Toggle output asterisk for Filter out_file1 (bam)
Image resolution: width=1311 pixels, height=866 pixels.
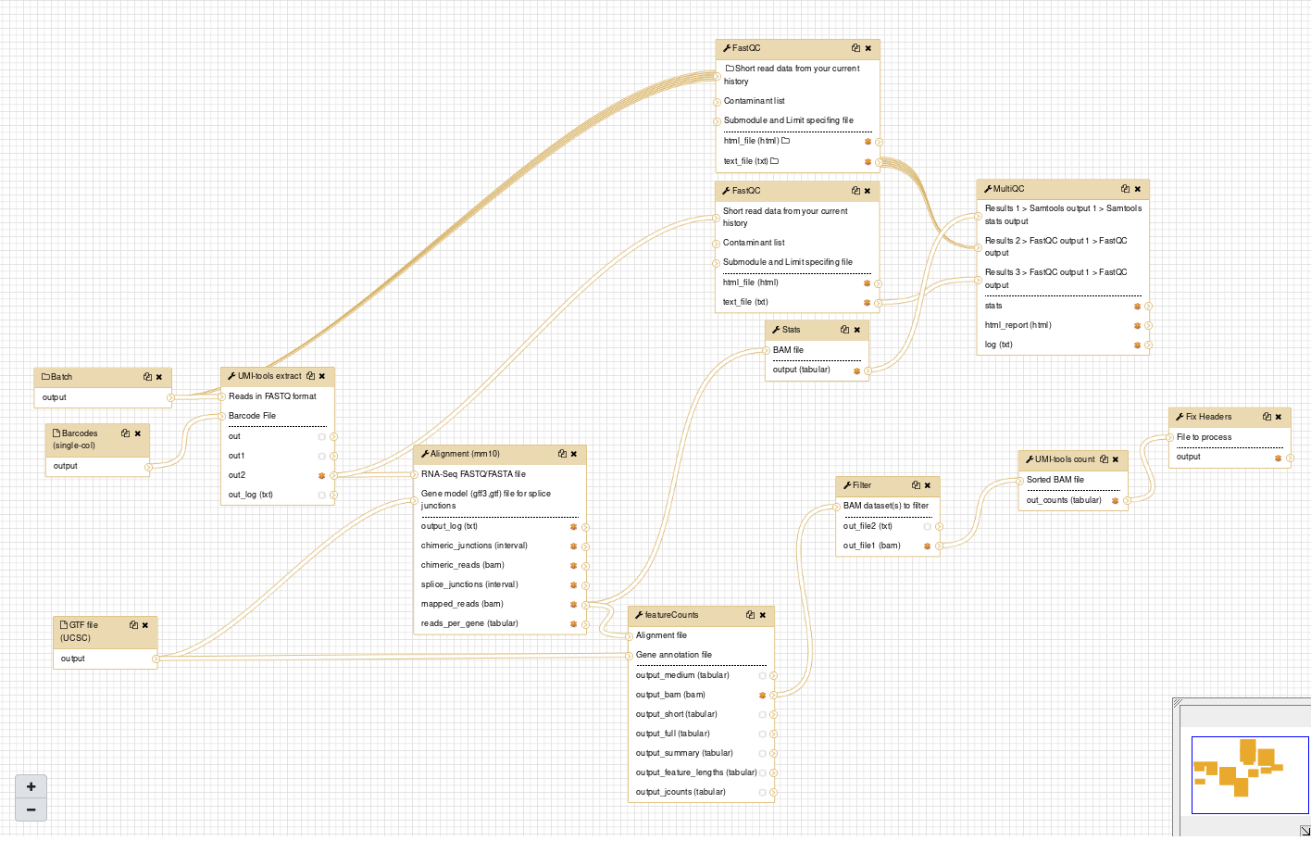[928, 546]
